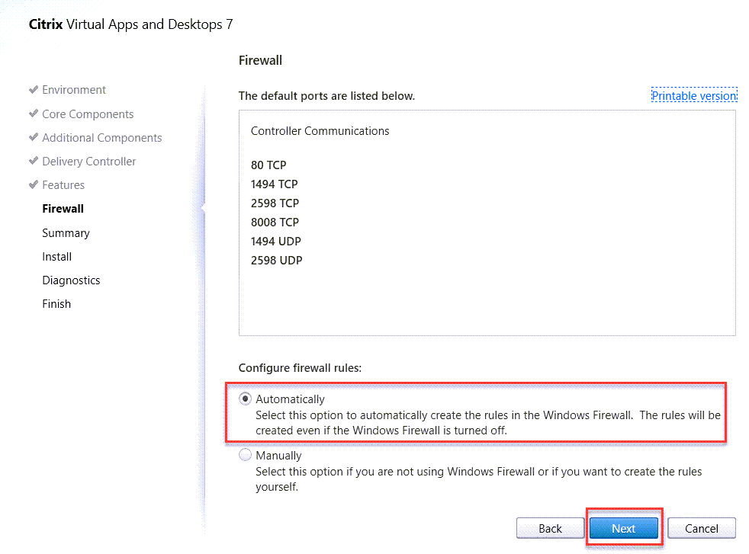
Task: Click the Environment step label
Action: click(x=74, y=90)
